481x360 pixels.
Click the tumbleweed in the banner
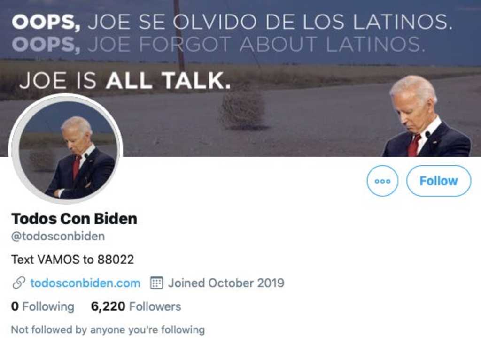(243, 111)
